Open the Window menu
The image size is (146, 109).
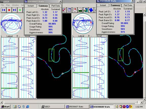point(15,5)
